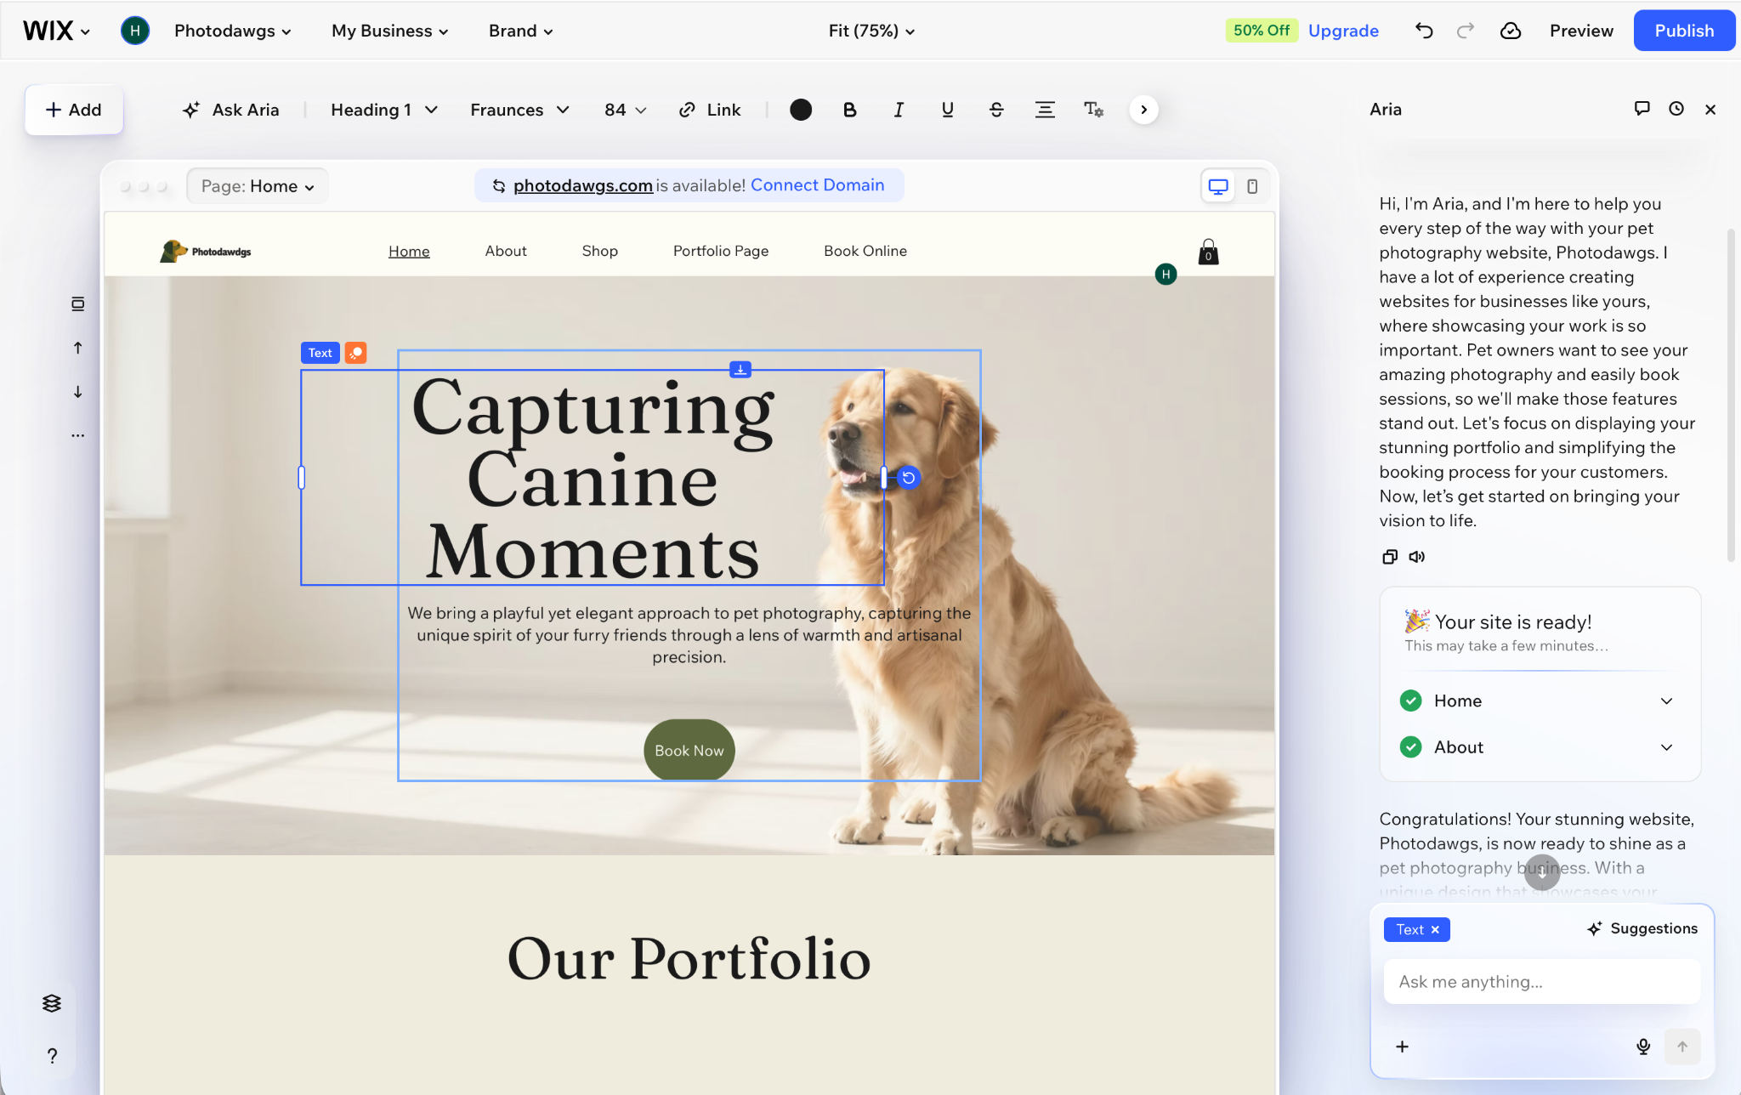Click the Link button

[710, 110]
